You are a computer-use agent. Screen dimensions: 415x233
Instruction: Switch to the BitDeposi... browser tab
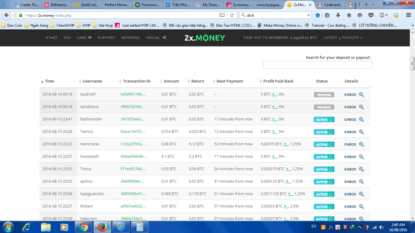57,5
